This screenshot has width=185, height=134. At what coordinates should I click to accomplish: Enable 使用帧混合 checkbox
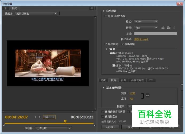(103, 117)
